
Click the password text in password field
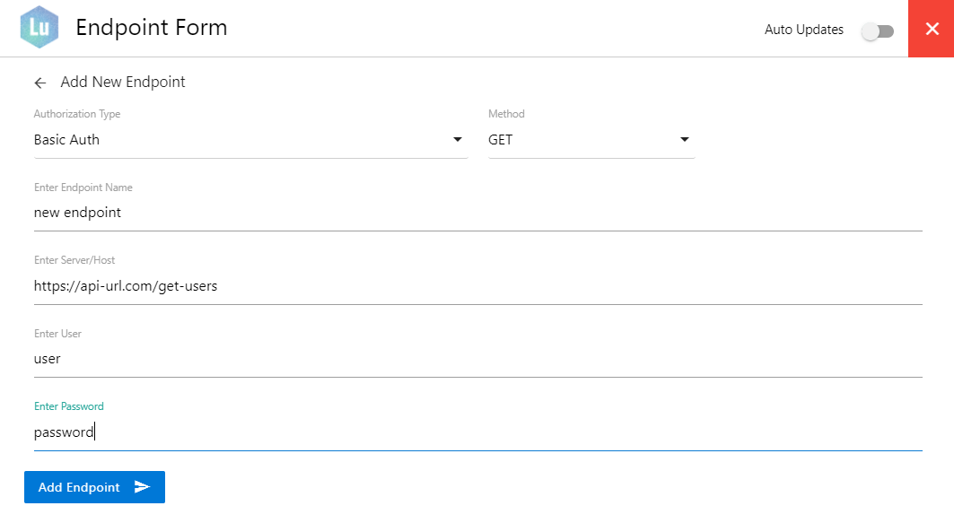pyautogui.click(x=63, y=432)
